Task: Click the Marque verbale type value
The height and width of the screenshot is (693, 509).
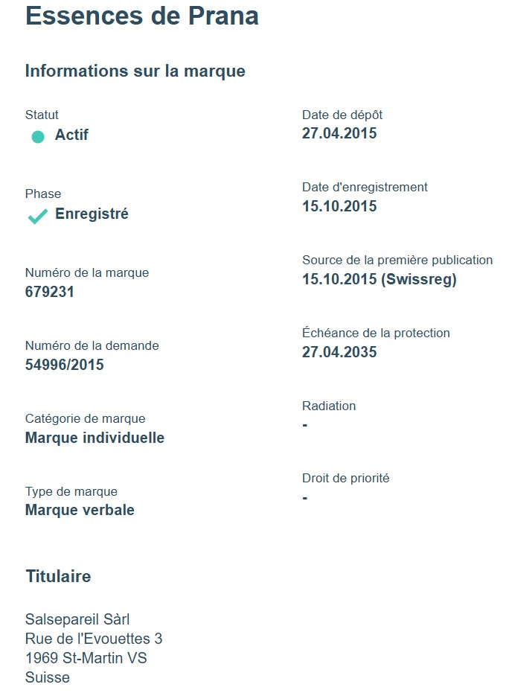Action: (80, 510)
